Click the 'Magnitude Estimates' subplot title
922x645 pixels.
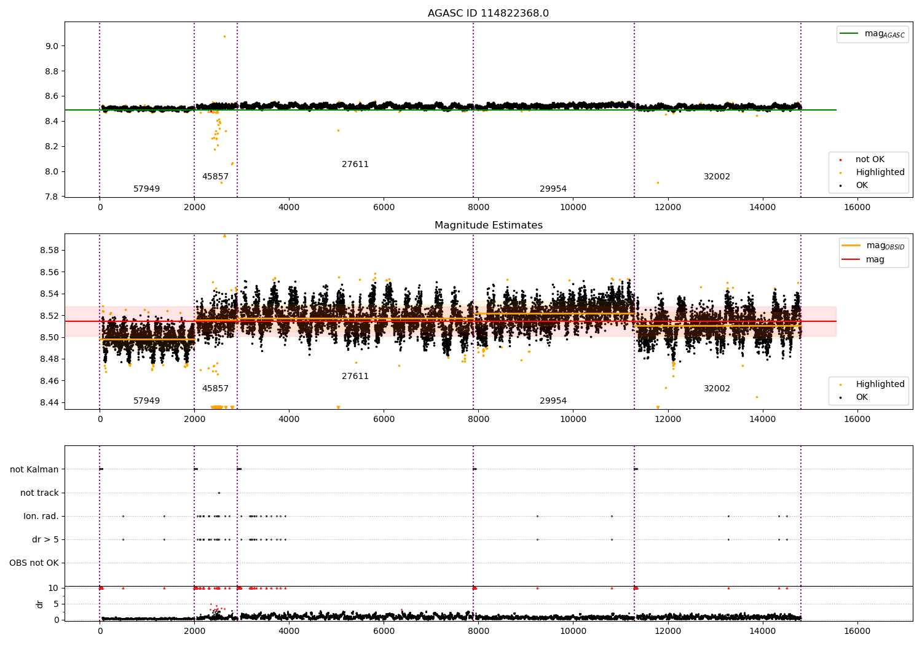tap(488, 225)
